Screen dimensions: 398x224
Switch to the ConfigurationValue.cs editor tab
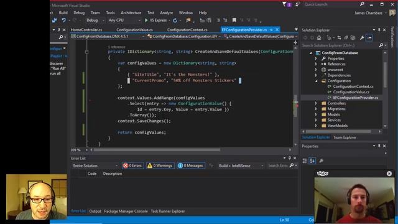[134, 30]
